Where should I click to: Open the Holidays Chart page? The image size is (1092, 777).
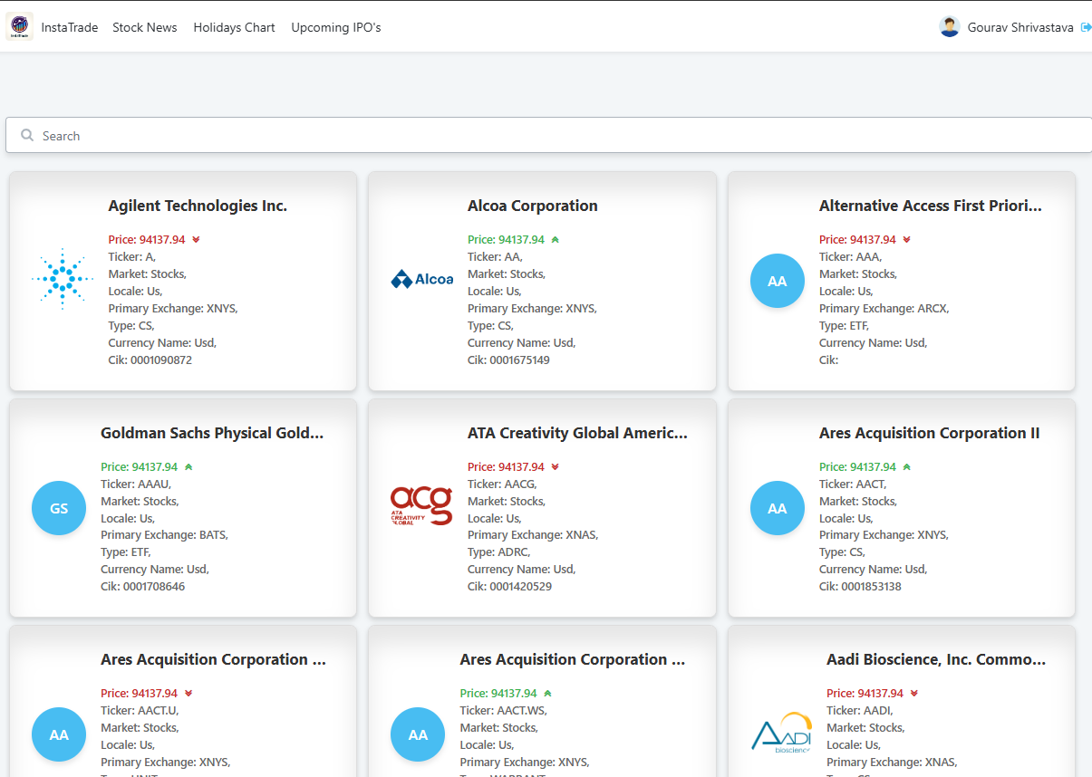pos(234,27)
